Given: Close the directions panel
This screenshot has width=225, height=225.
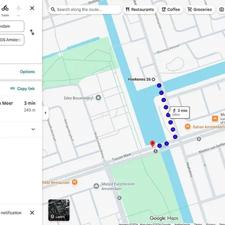Looking at the screenshot, I should click(x=32, y=8).
